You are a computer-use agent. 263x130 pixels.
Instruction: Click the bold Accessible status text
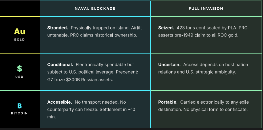click(60, 102)
